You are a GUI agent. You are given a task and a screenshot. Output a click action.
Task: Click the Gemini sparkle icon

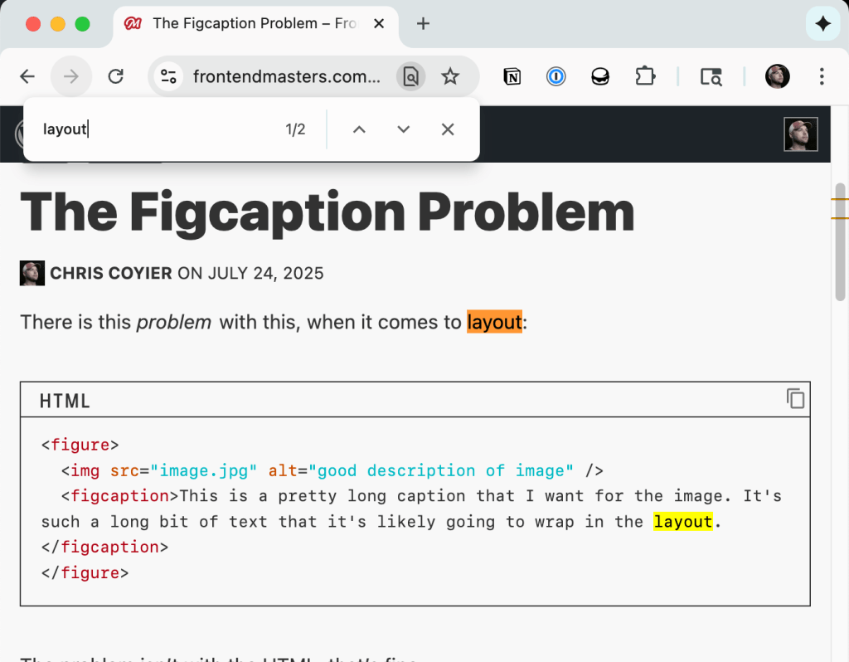[x=822, y=24]
